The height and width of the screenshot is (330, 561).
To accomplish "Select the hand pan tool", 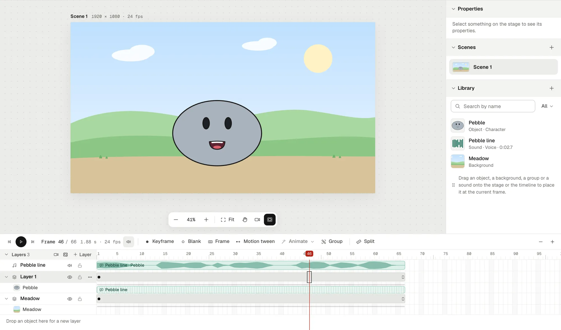I will click(x=245, y=220).
